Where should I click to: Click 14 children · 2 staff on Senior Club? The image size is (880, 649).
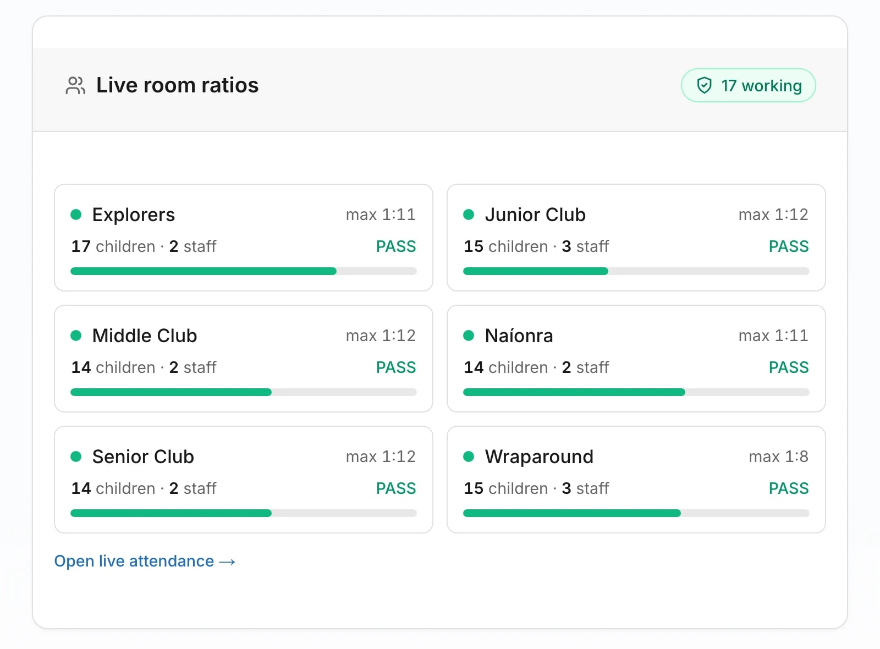coord(144,488)
